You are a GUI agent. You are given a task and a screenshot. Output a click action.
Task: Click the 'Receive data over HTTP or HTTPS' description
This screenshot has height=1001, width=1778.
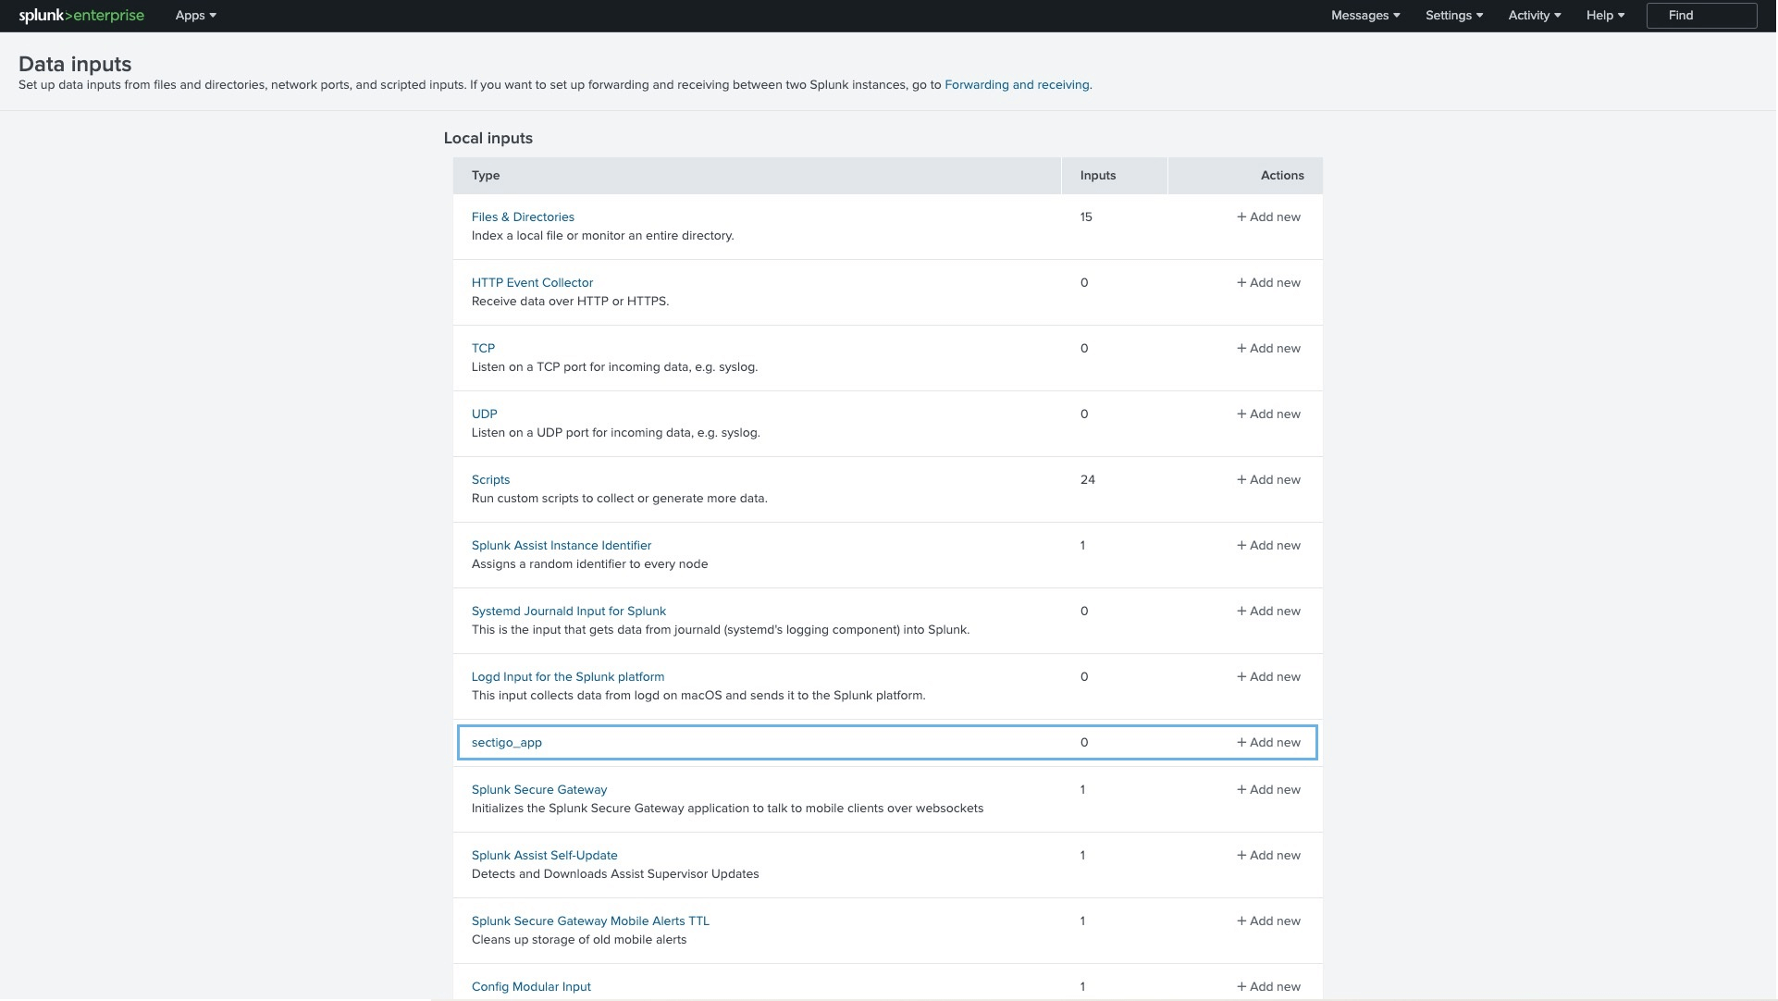570,302
